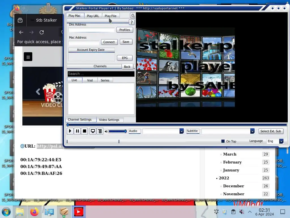Toggle fullscreen with the monitor icon

click(93, 131)
